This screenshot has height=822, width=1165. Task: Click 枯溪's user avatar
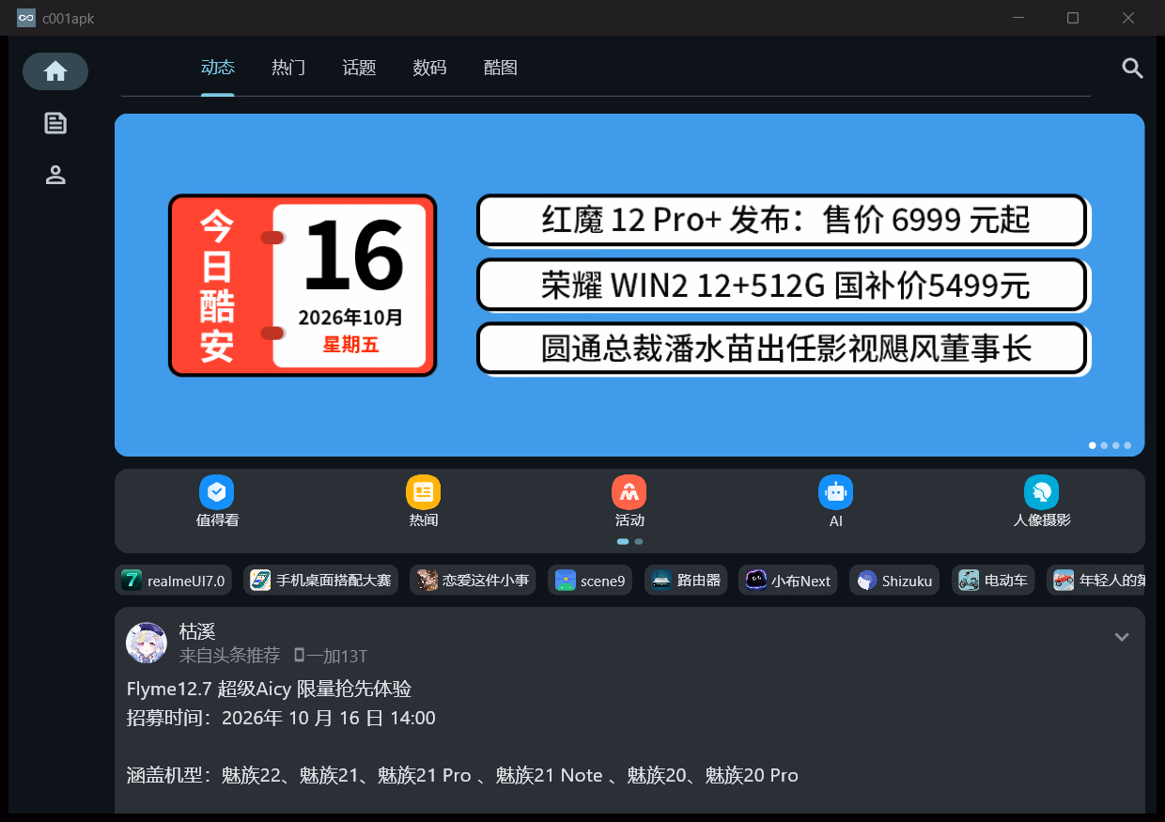tap(147, 643)
